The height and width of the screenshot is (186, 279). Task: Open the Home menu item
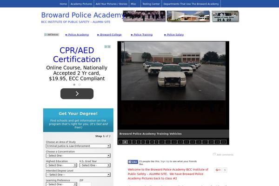pyautogui.click(x=63, y=4)
